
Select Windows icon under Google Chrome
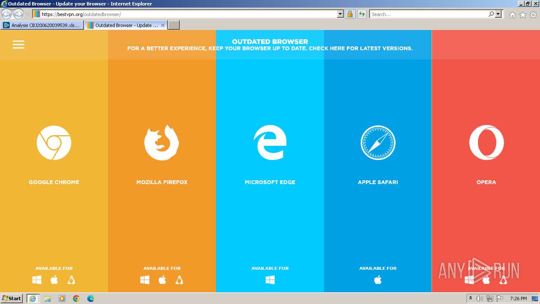pos(37,280)
